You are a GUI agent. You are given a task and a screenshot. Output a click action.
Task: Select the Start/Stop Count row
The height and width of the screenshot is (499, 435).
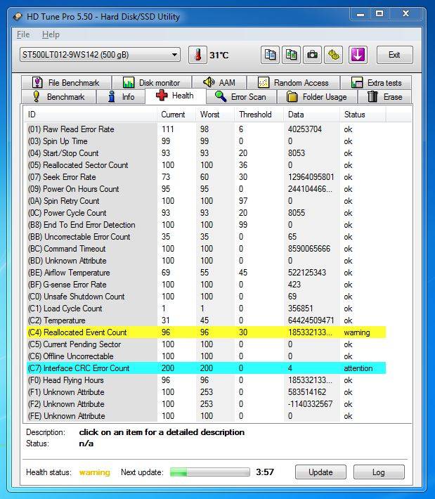point(206,153)
